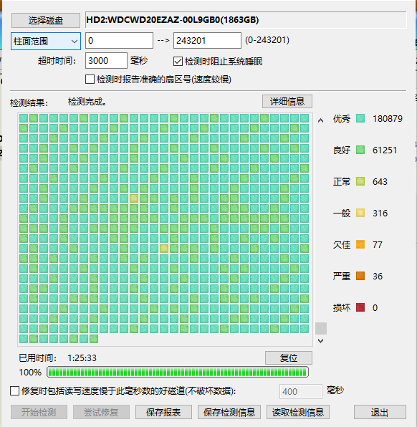
Task: Click the 退出 exit button
Action: tap(380, 412)
